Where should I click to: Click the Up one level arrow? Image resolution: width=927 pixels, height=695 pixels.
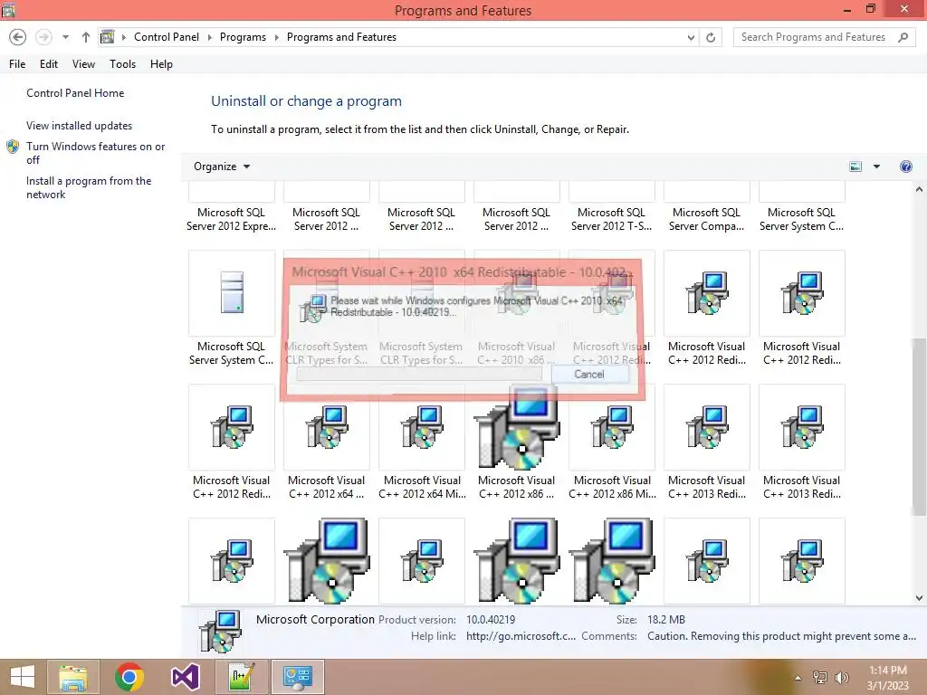pyautogui.click(x=86, y=37)
